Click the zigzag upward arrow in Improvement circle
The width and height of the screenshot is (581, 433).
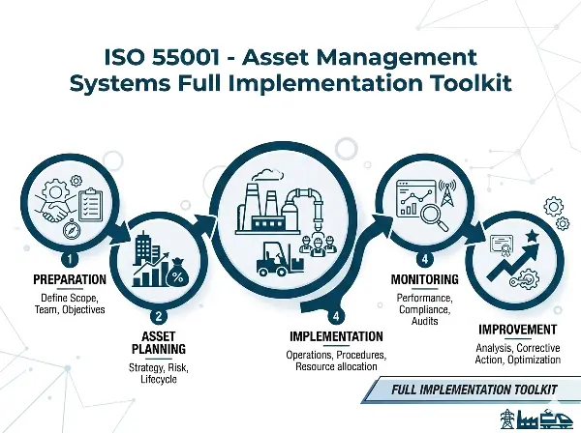coord(512,262)
